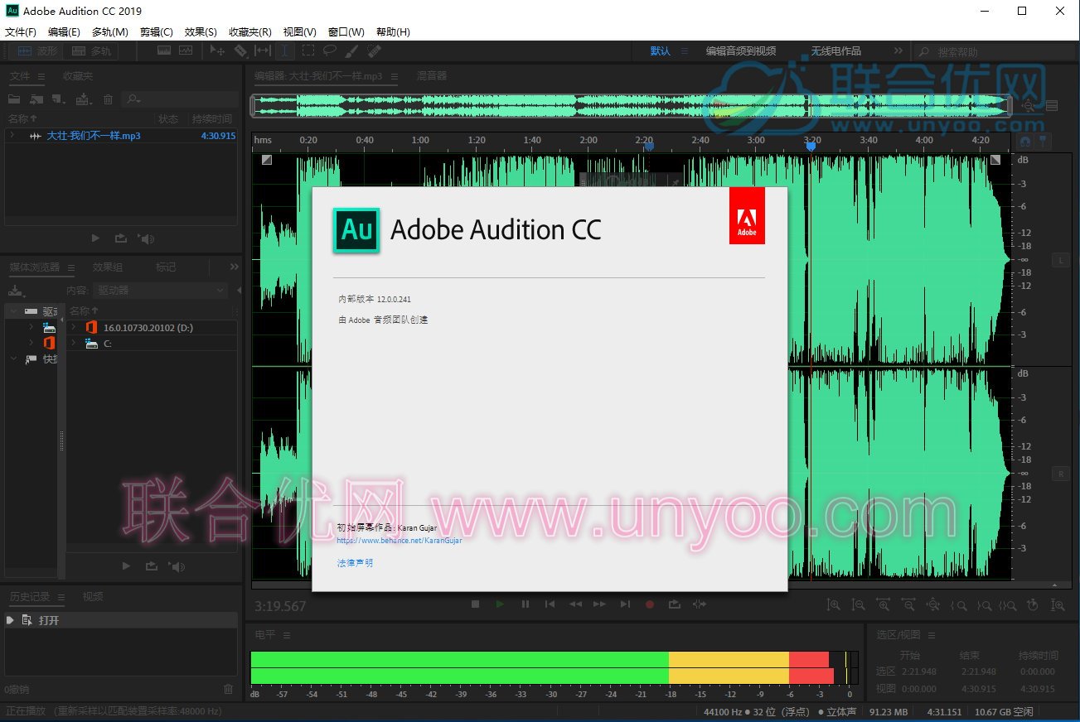Select the Time Selection tool
The image size is (1080, 722).
[284, 51]
